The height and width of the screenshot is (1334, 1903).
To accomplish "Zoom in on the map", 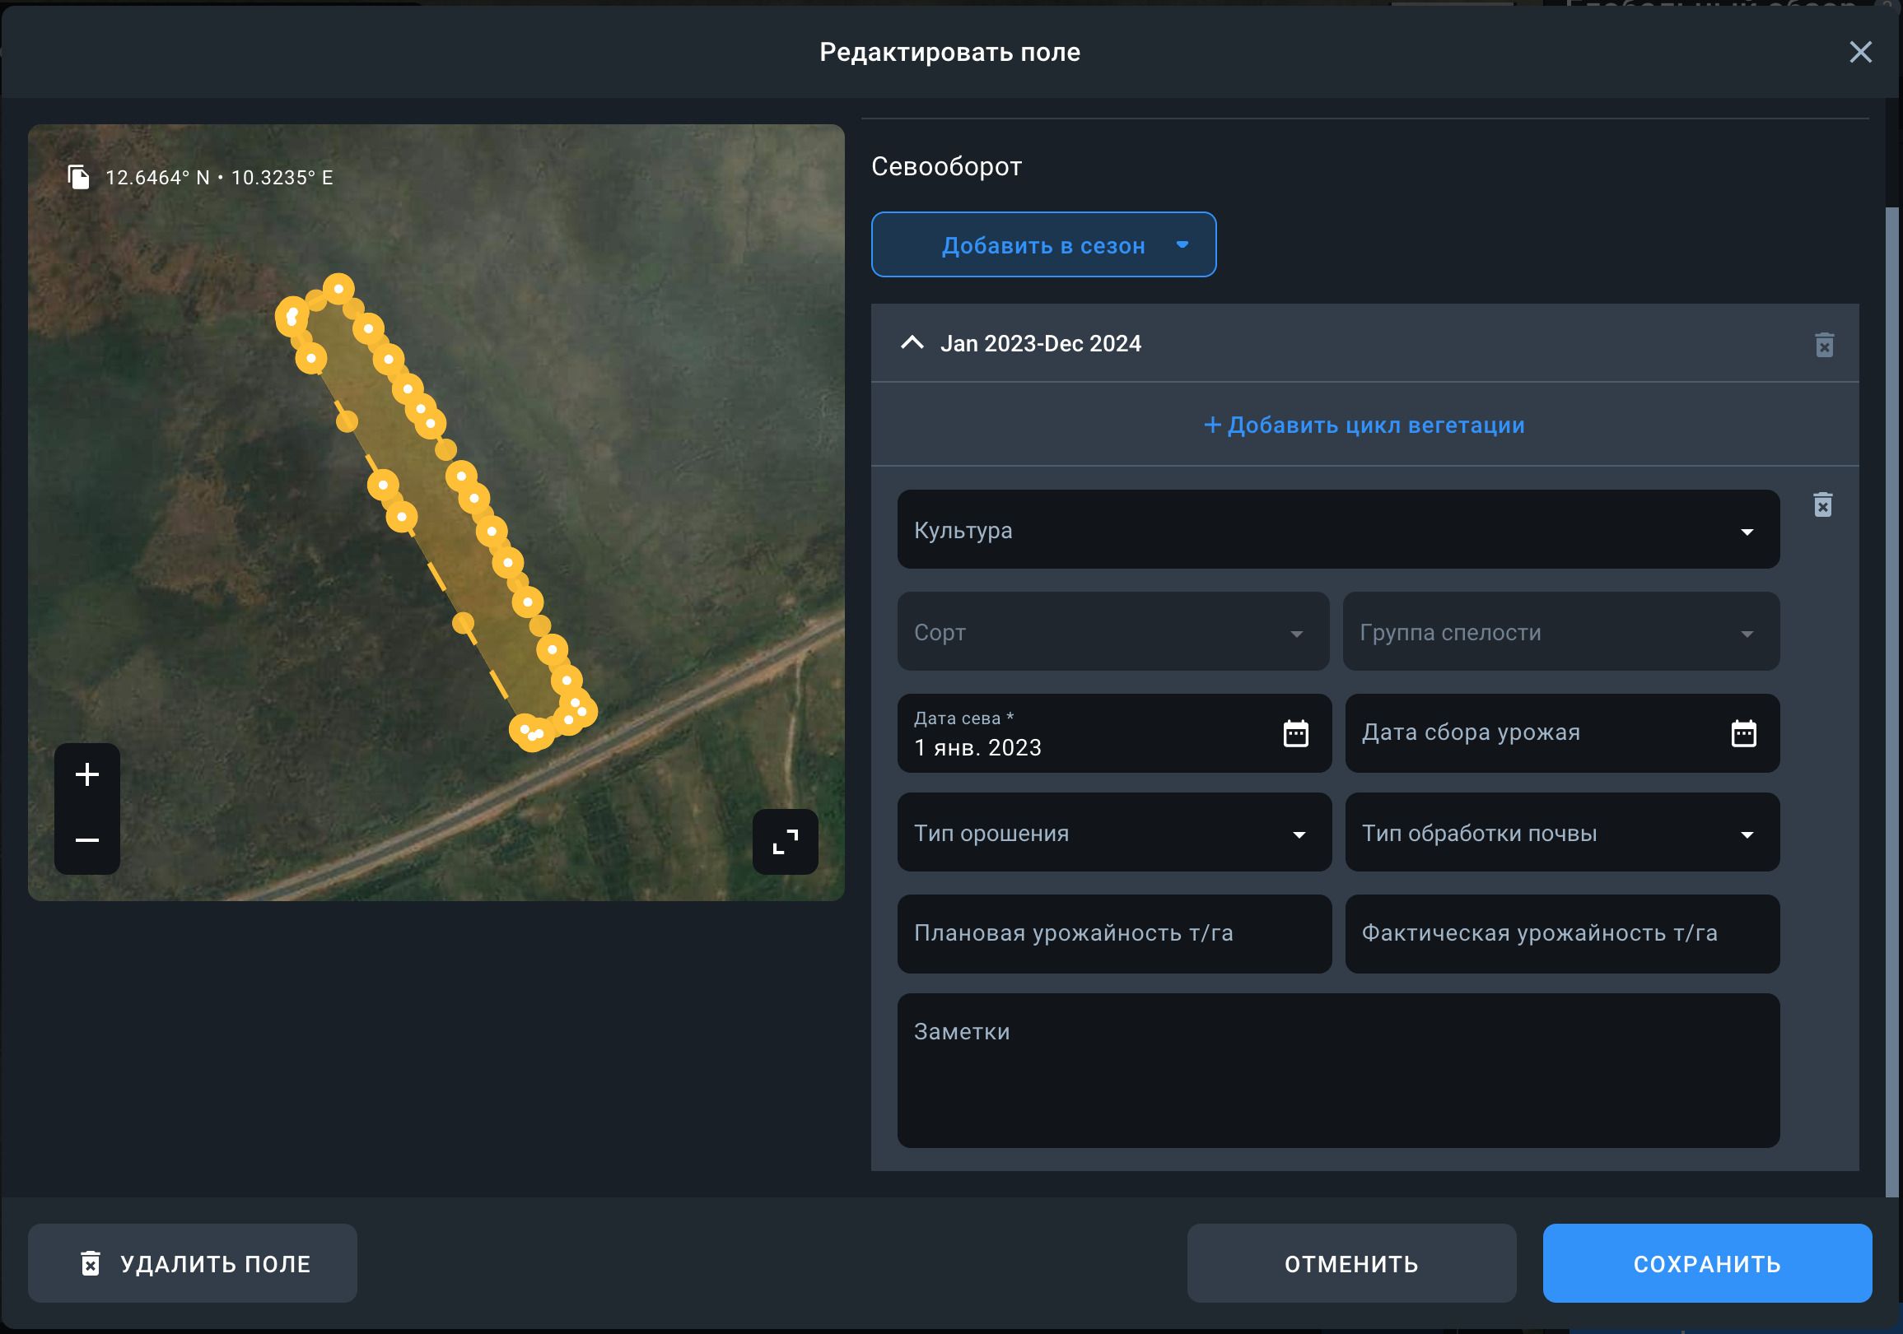I will (x=87, y=774).
